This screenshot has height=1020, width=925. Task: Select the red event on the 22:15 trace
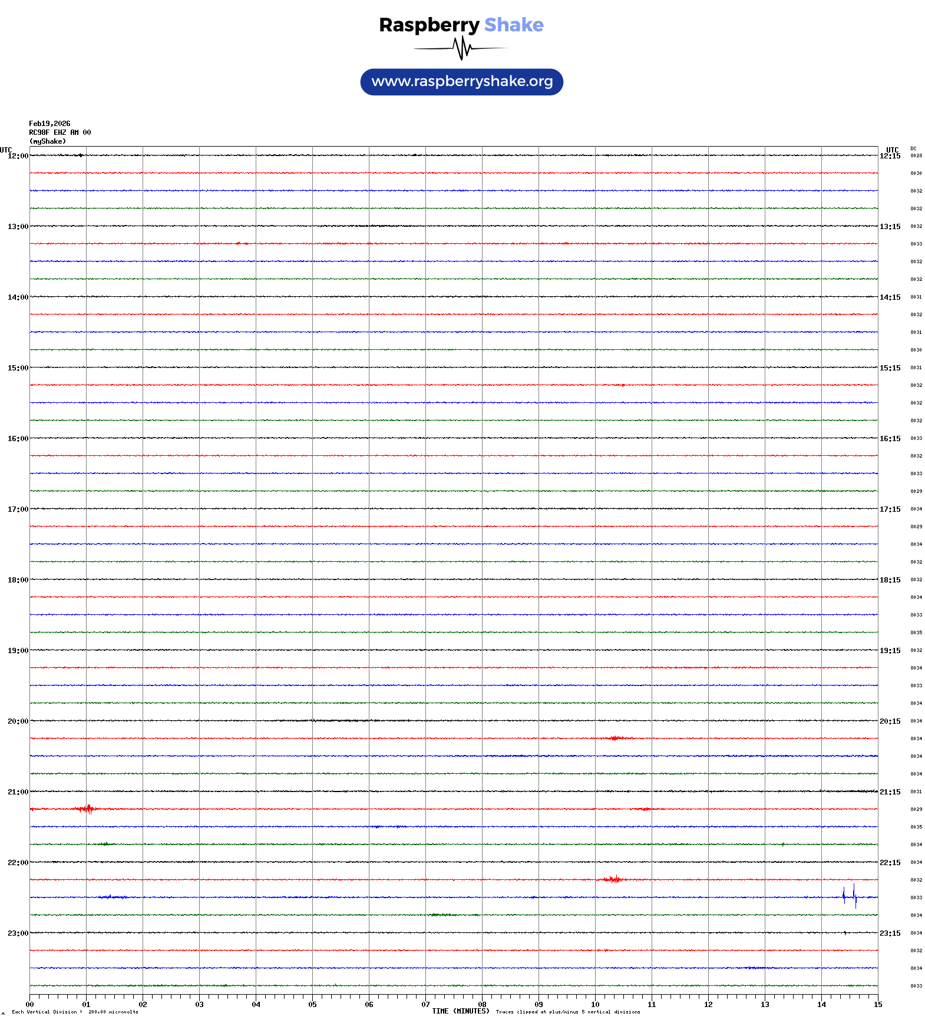pos(613,879)
